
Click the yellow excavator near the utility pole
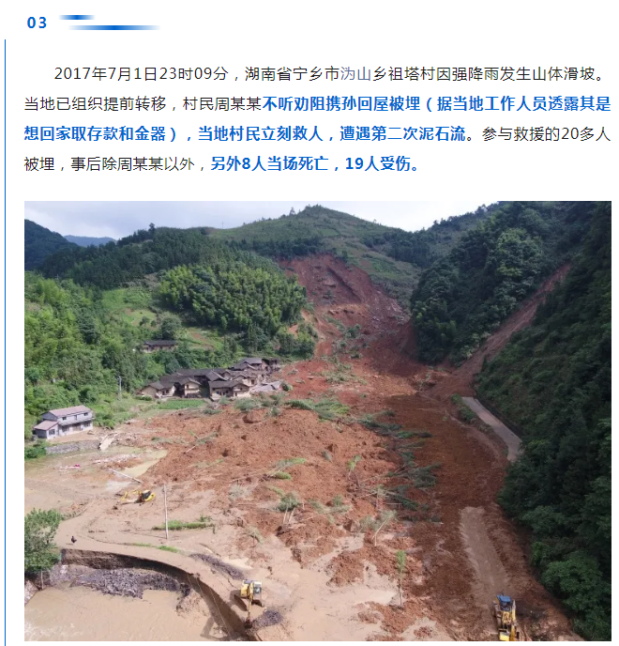[x=139, y=496]
